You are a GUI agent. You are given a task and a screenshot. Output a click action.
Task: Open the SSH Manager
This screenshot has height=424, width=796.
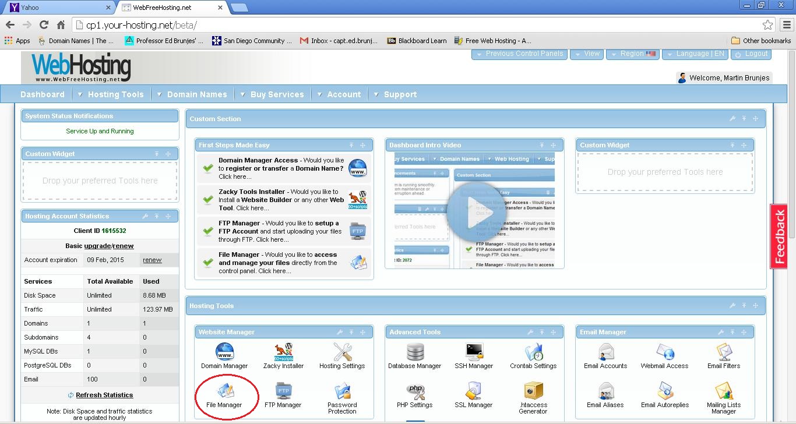pyautogui.click(x=474, y=352)
